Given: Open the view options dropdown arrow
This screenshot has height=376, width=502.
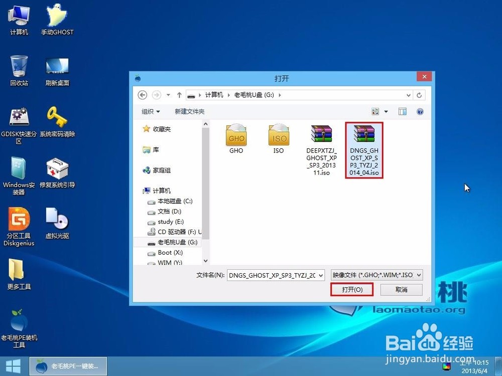Looking at the screenshot, I should (x=386, y=112).
